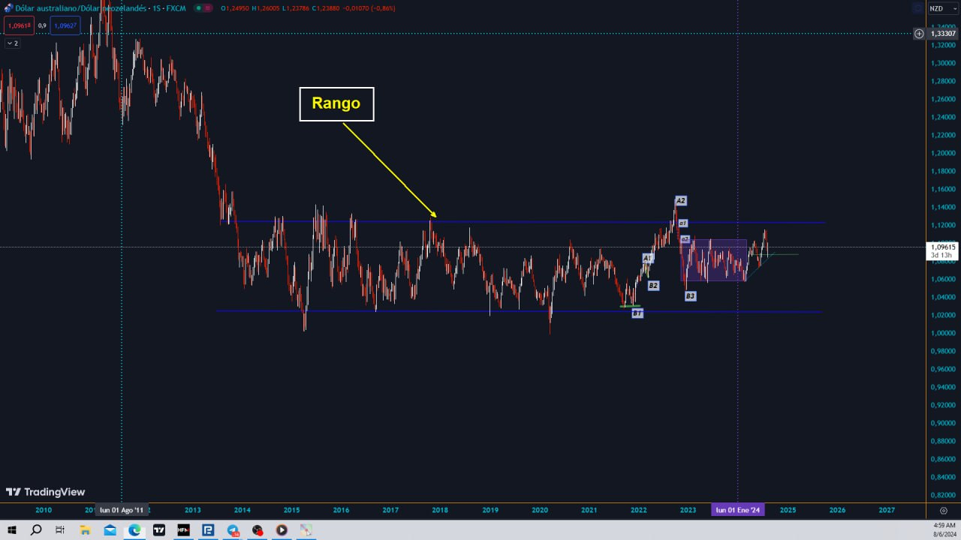Viewport: 961px width, 540px height.
Task: Click the lun 01 Ago '11 date label
Action: [x=122, y=510]
